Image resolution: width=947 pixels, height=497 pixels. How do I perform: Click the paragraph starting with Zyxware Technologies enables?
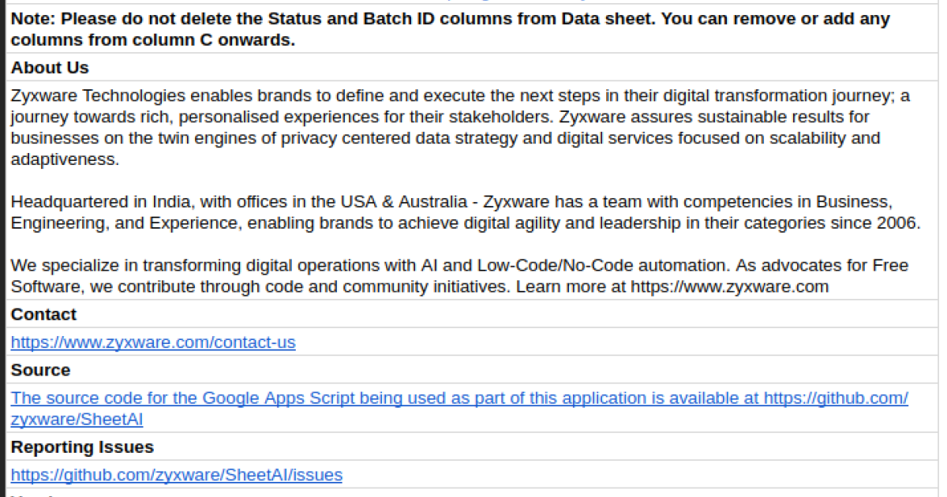[x=458, y=128]
